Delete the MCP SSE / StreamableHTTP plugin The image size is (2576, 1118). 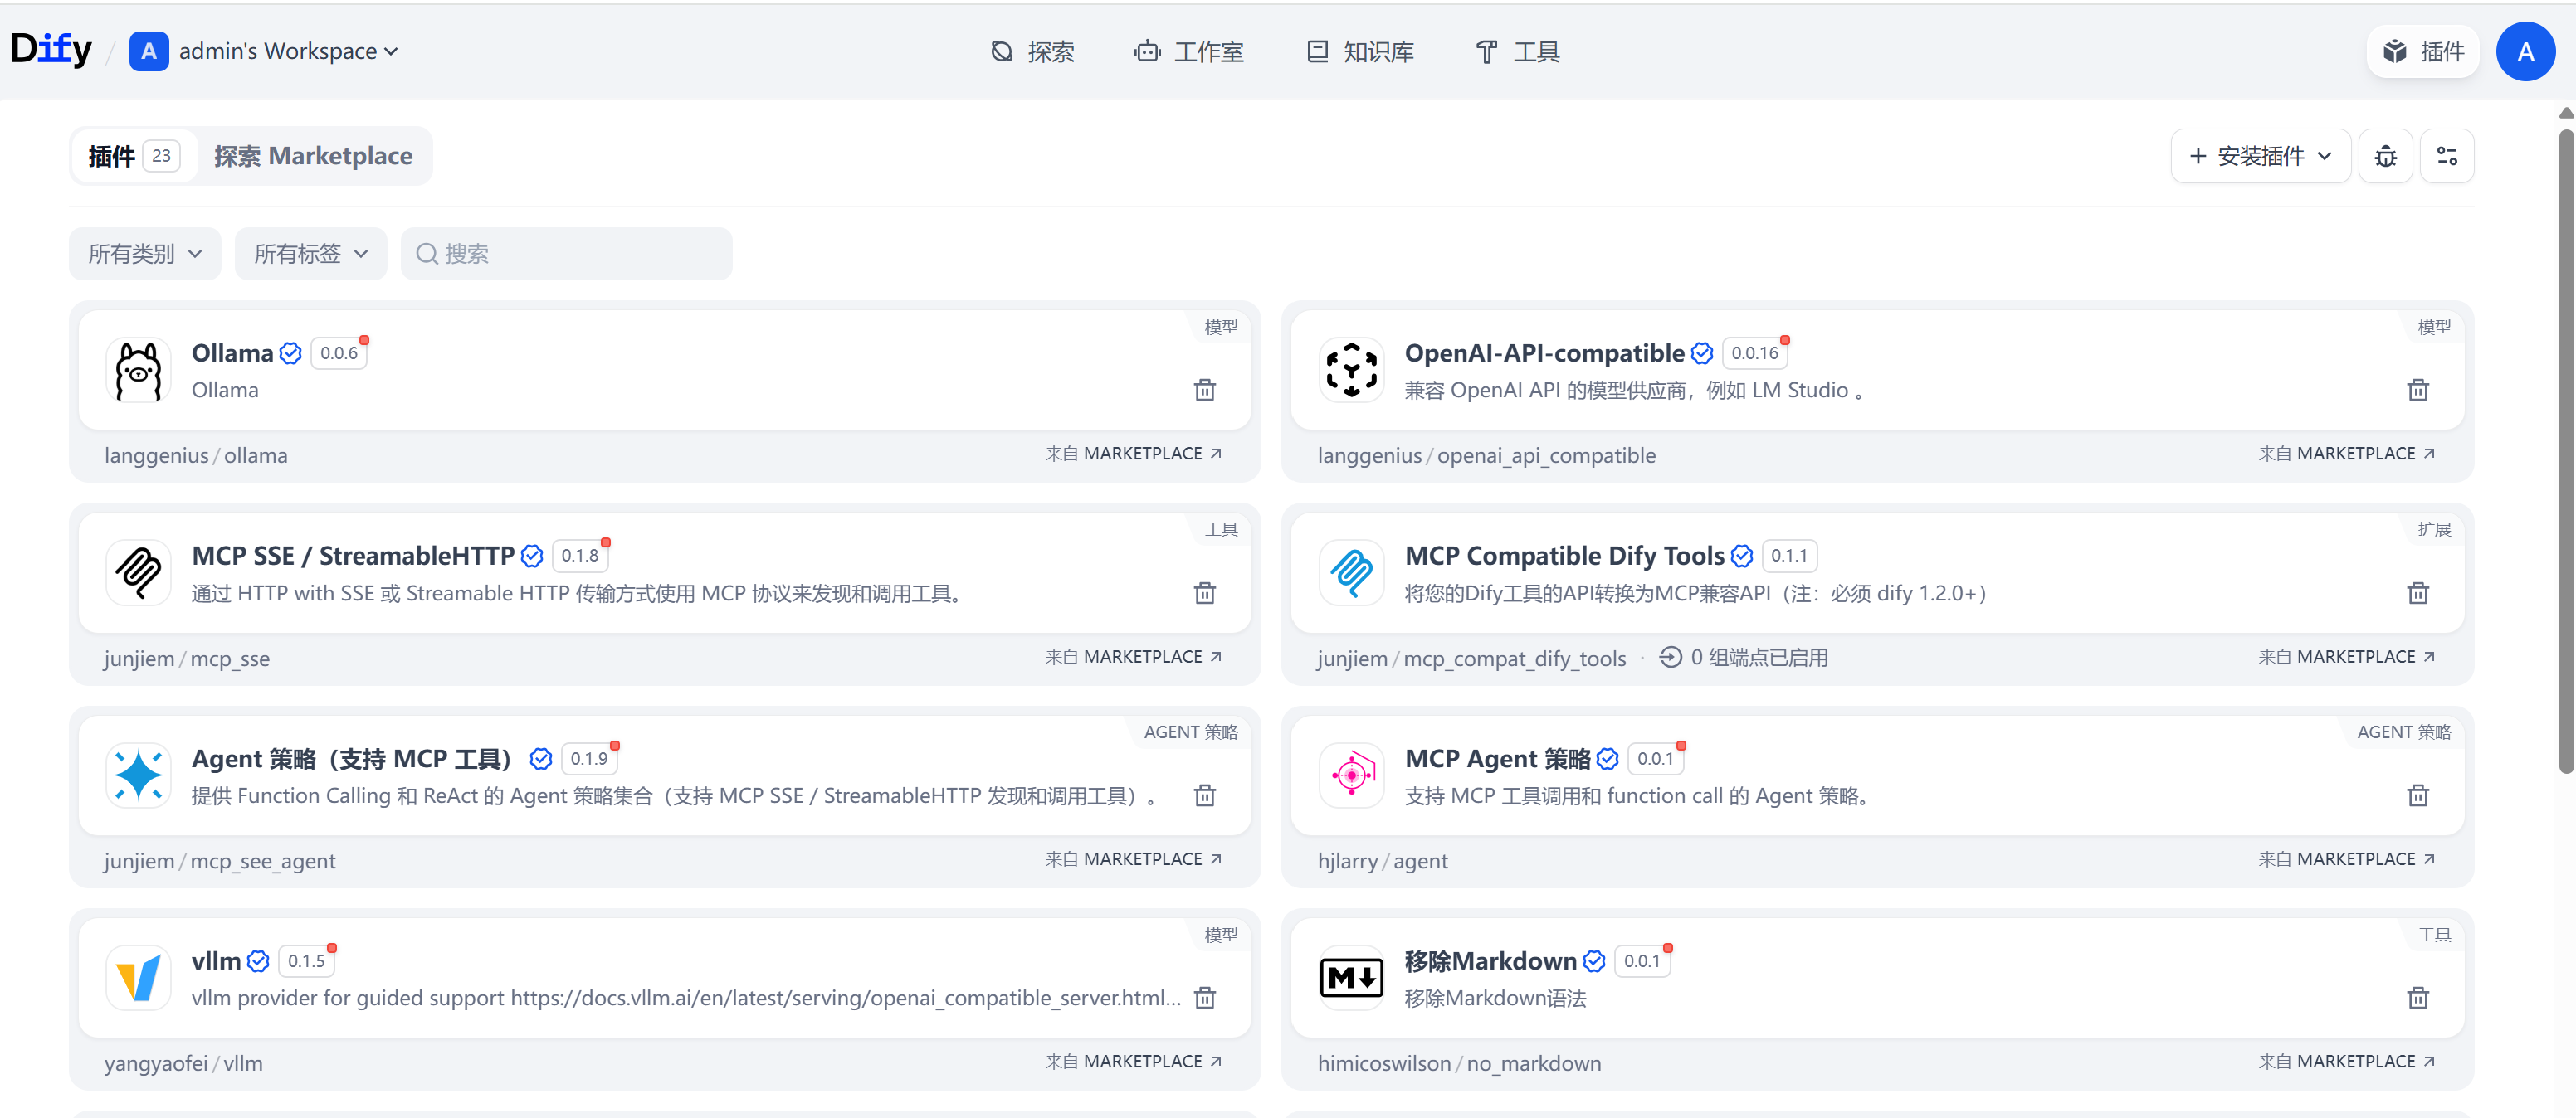tap(1205, 594)
